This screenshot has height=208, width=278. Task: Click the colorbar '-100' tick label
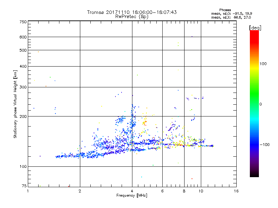pyautogui.click(x=265, y=145)
